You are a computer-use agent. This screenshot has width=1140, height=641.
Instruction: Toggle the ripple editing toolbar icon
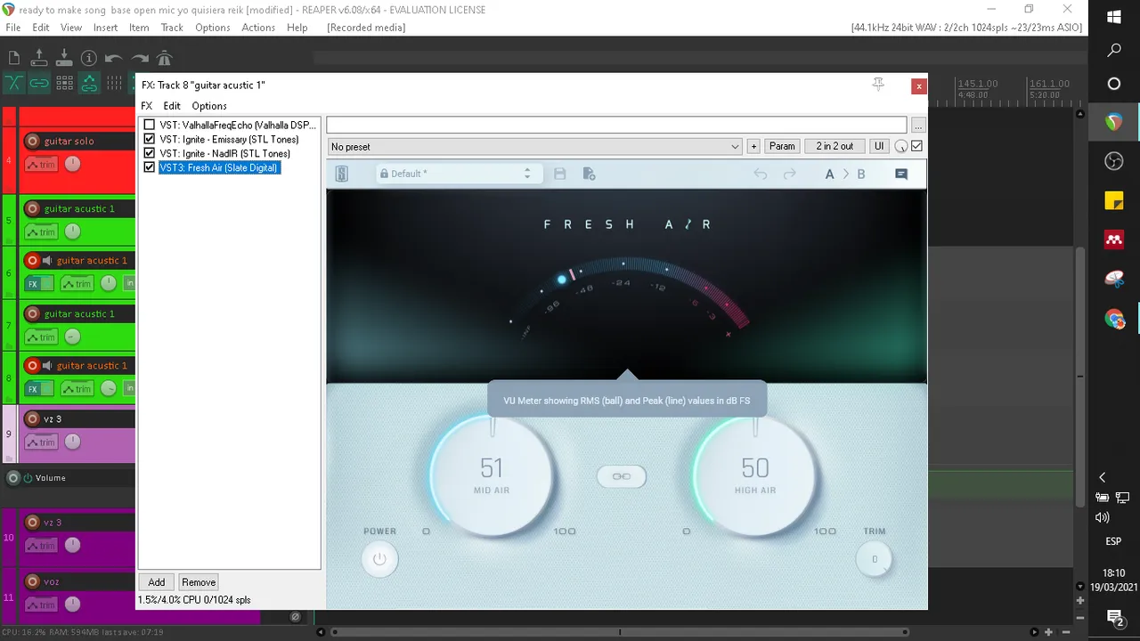click(x=64, y=83)
